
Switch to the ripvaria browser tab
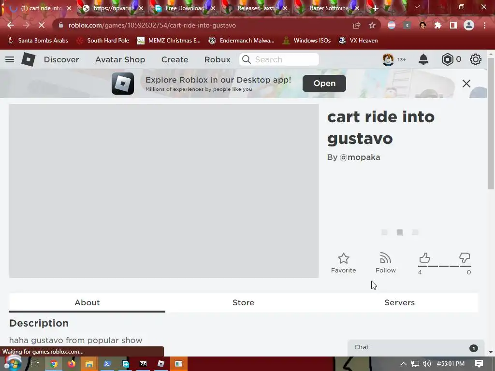pyautogui.click(x=112, y=8)
